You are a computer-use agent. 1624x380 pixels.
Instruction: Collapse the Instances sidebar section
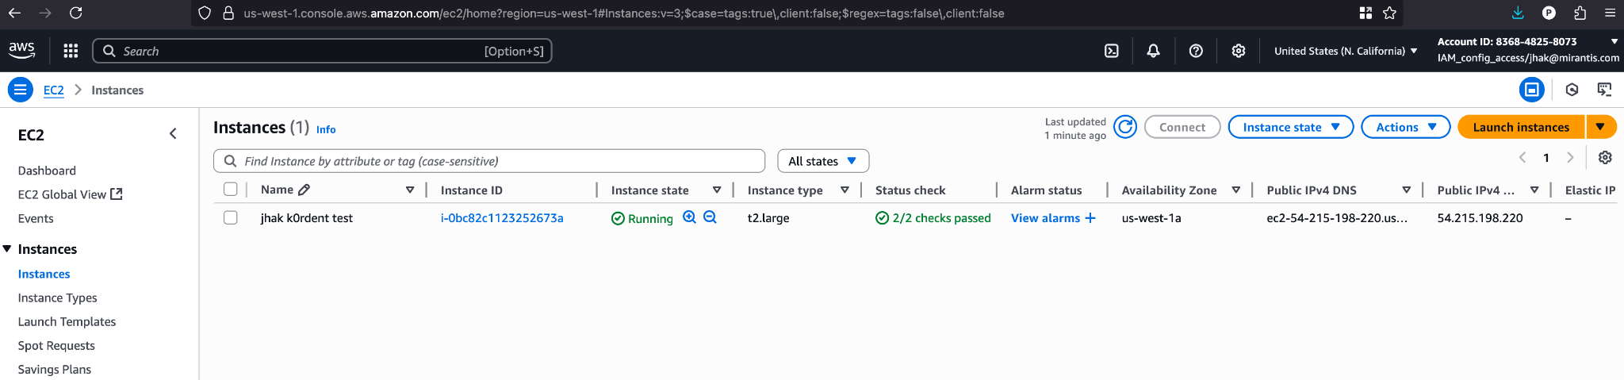point(7,249)
